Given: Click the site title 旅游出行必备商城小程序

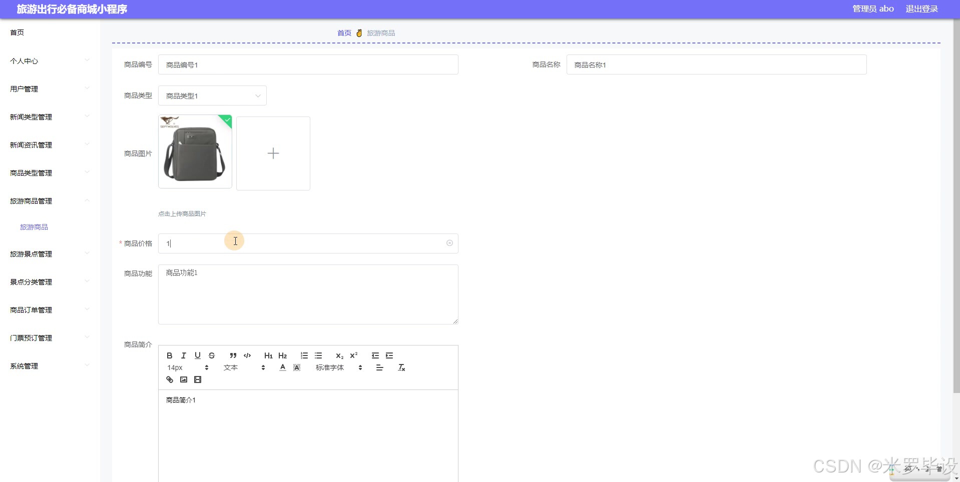Looking at the screenshot, I should (x=72, y=9).
